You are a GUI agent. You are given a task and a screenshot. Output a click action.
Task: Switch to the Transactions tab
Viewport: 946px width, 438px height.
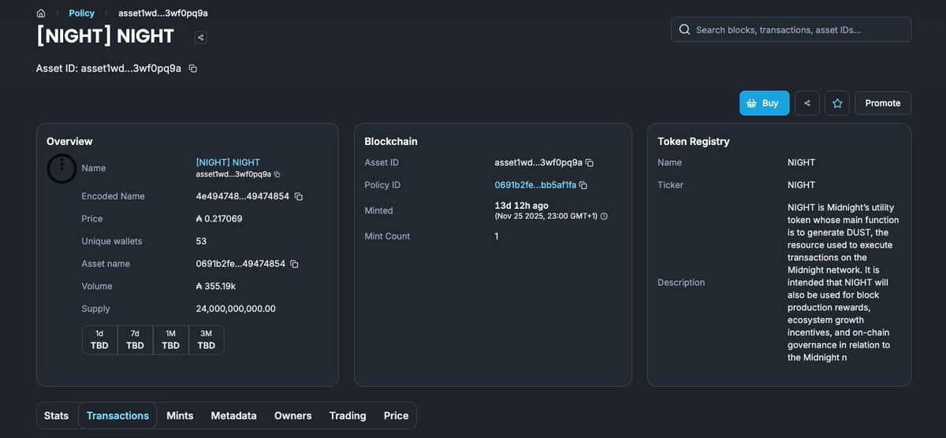pos(117,415)
